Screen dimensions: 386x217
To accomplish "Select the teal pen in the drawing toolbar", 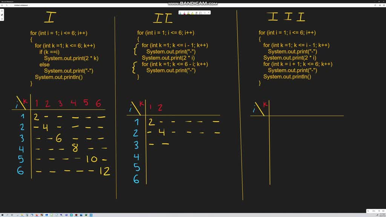I will click(x=180, y=13).
